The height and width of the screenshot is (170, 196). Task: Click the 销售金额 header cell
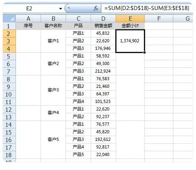coord(103,26)
